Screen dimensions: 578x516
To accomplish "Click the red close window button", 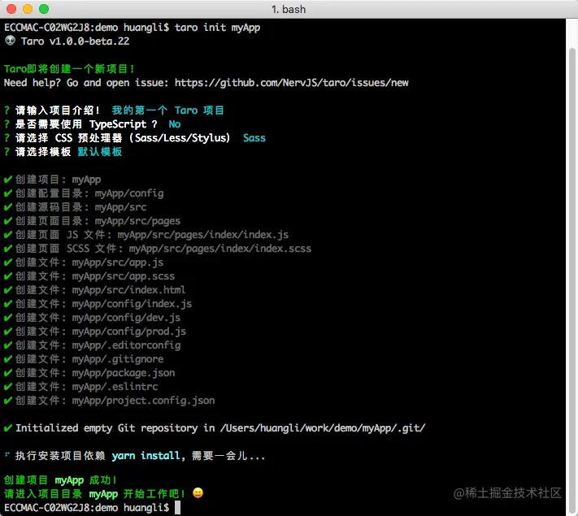I will 11,9.
